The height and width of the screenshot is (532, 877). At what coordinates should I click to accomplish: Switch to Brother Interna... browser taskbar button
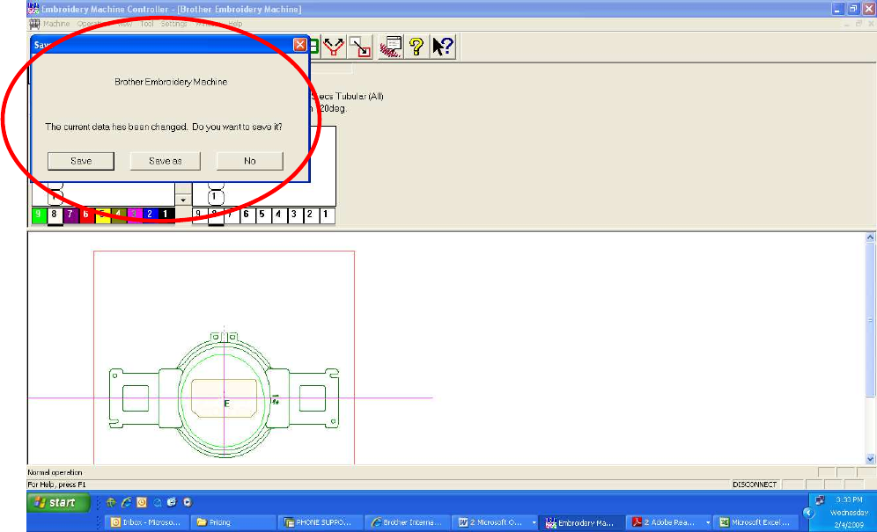point(408,522)
